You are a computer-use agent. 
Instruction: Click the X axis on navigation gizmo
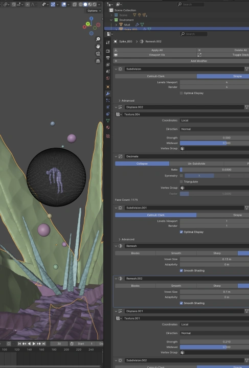click(84, 27)
